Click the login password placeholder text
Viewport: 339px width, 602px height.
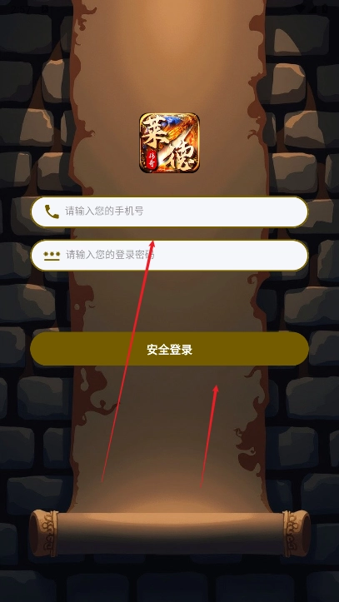pos(110,255)
